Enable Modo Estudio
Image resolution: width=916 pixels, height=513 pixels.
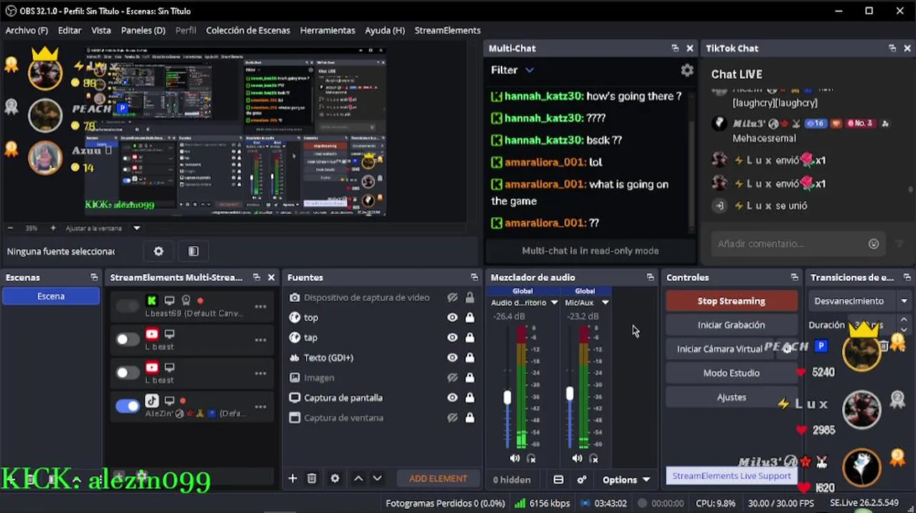(x=731, y=373)
